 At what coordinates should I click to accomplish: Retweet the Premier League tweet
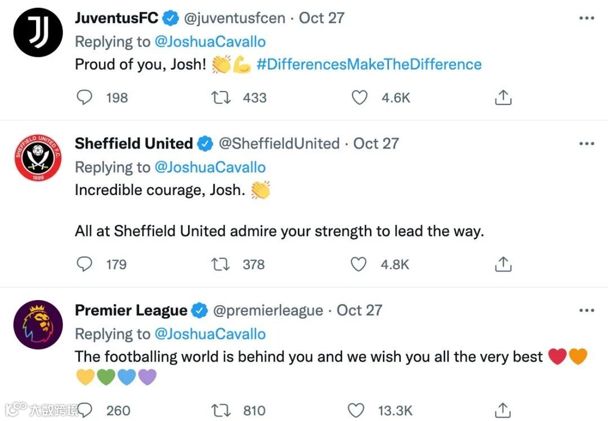(220, 411)
